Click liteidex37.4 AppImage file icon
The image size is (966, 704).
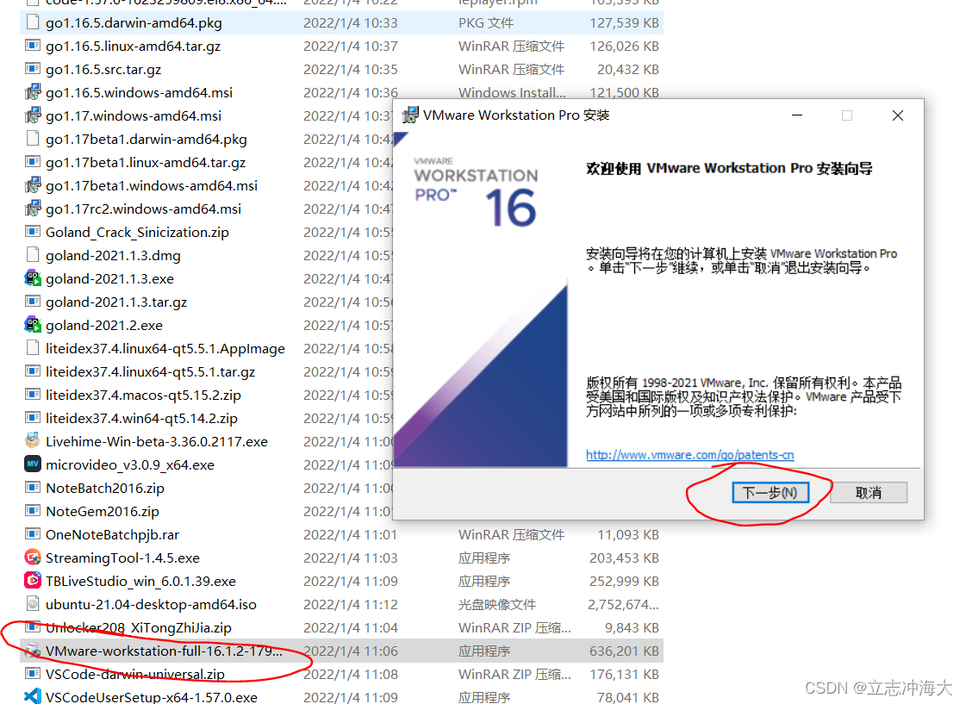(x=33, y=348)
